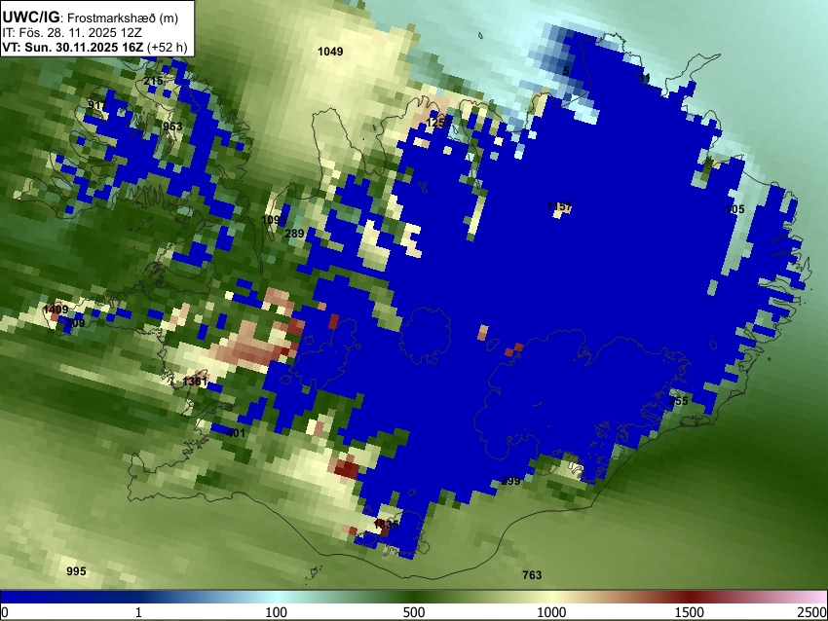Click the color scale tick label 1500
Viewport: 828px width, 621px height.
pyautogui.click(x=690, y=612)
